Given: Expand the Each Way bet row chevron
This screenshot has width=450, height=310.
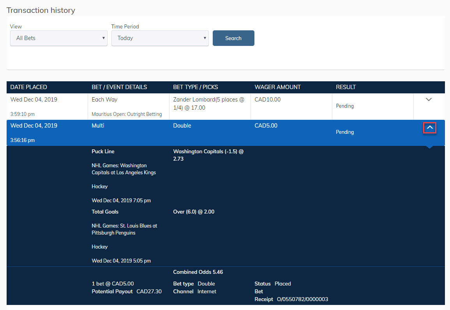Looking at the screenshot, I should coord(429,100).
